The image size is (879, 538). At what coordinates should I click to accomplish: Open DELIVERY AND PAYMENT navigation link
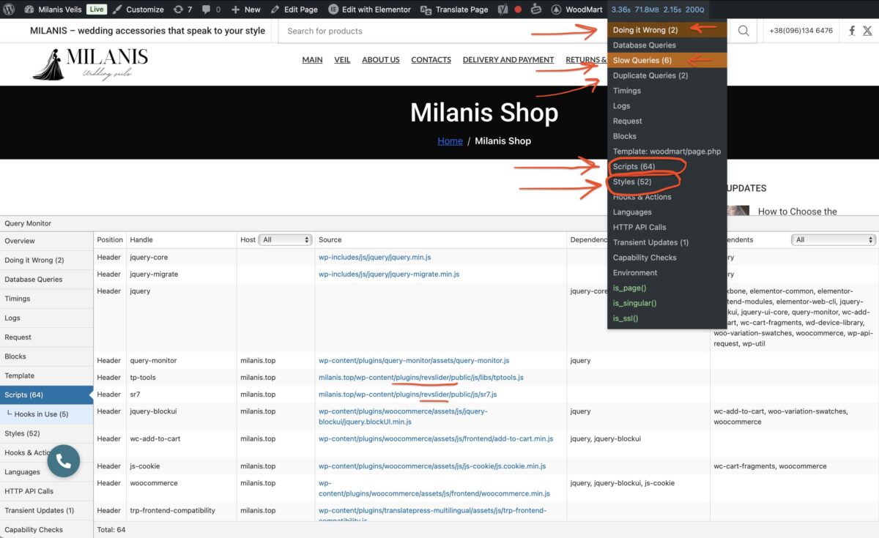click(508, 60)
